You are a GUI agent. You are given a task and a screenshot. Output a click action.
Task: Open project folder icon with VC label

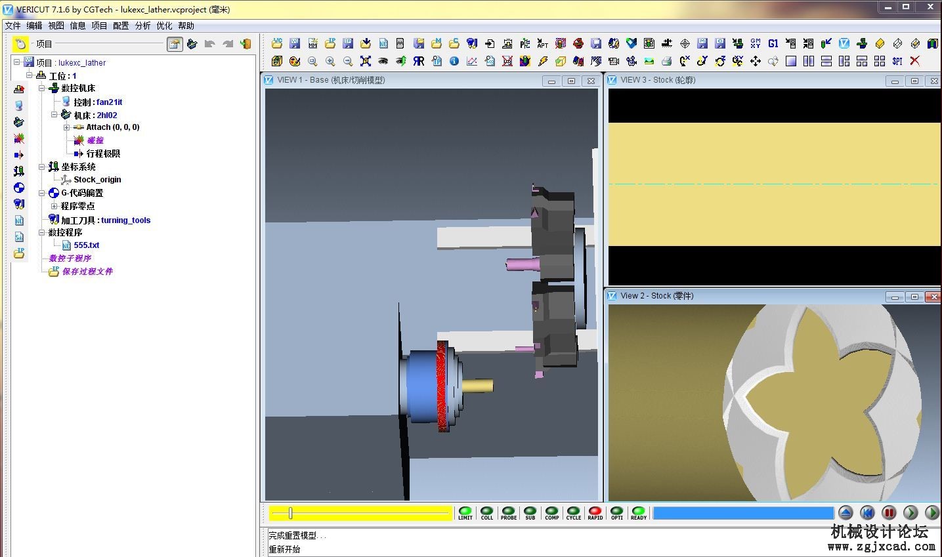[x=277, y=43]
